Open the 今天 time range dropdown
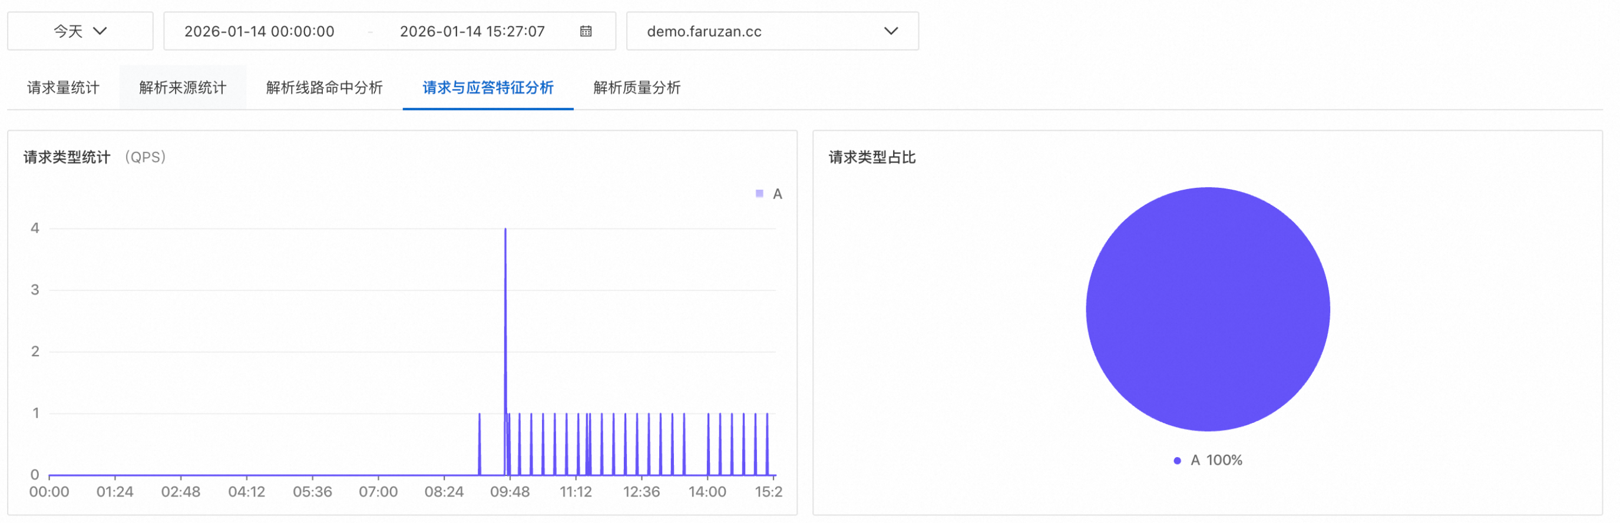This screenshot has height=523, width=1620. click(80, 31)
